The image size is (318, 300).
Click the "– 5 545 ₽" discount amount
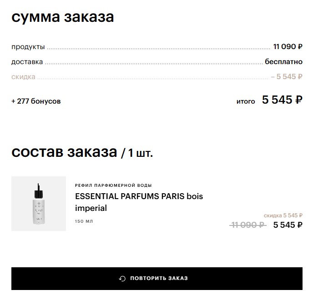[287, 77]
